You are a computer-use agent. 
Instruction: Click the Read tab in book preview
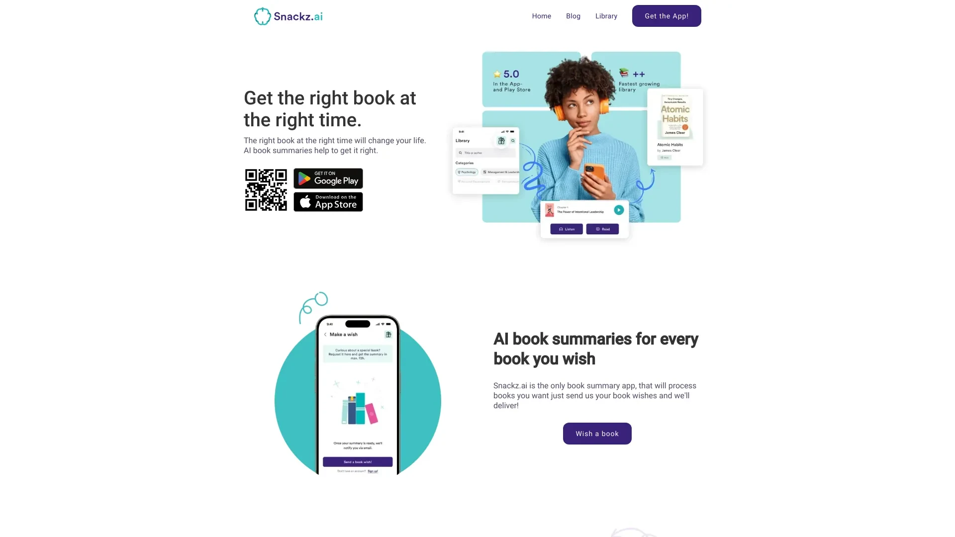click(602, 229)
